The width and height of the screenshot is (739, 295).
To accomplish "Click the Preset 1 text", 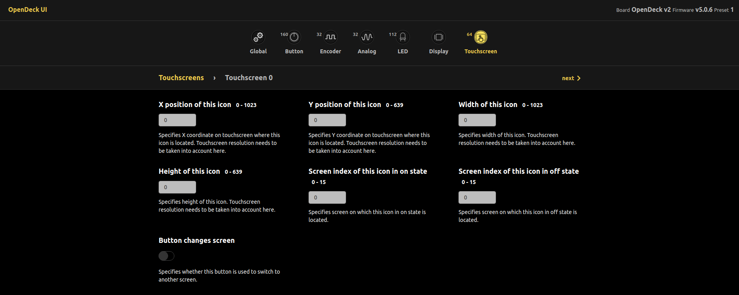I will (724, 10).
